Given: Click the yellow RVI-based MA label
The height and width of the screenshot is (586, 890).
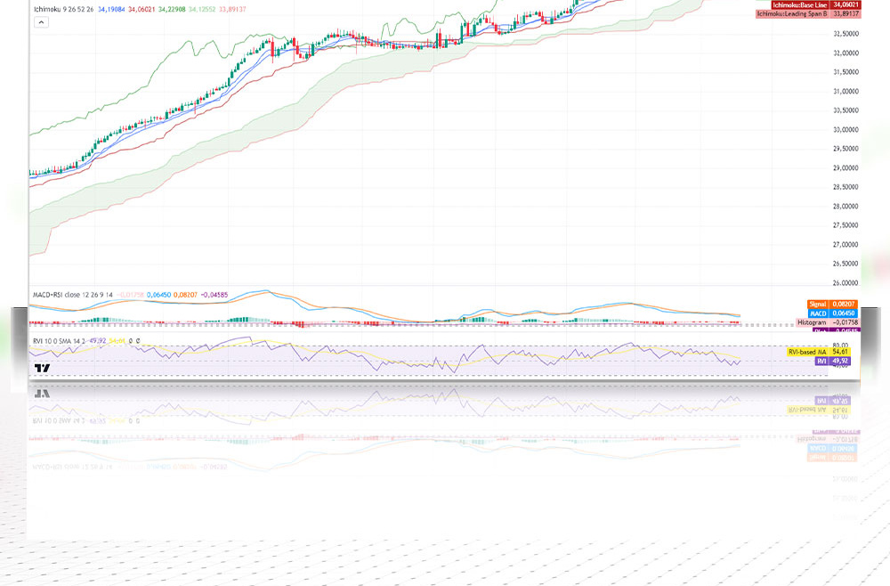Looking at the screenshot, I should coord(819,353).
